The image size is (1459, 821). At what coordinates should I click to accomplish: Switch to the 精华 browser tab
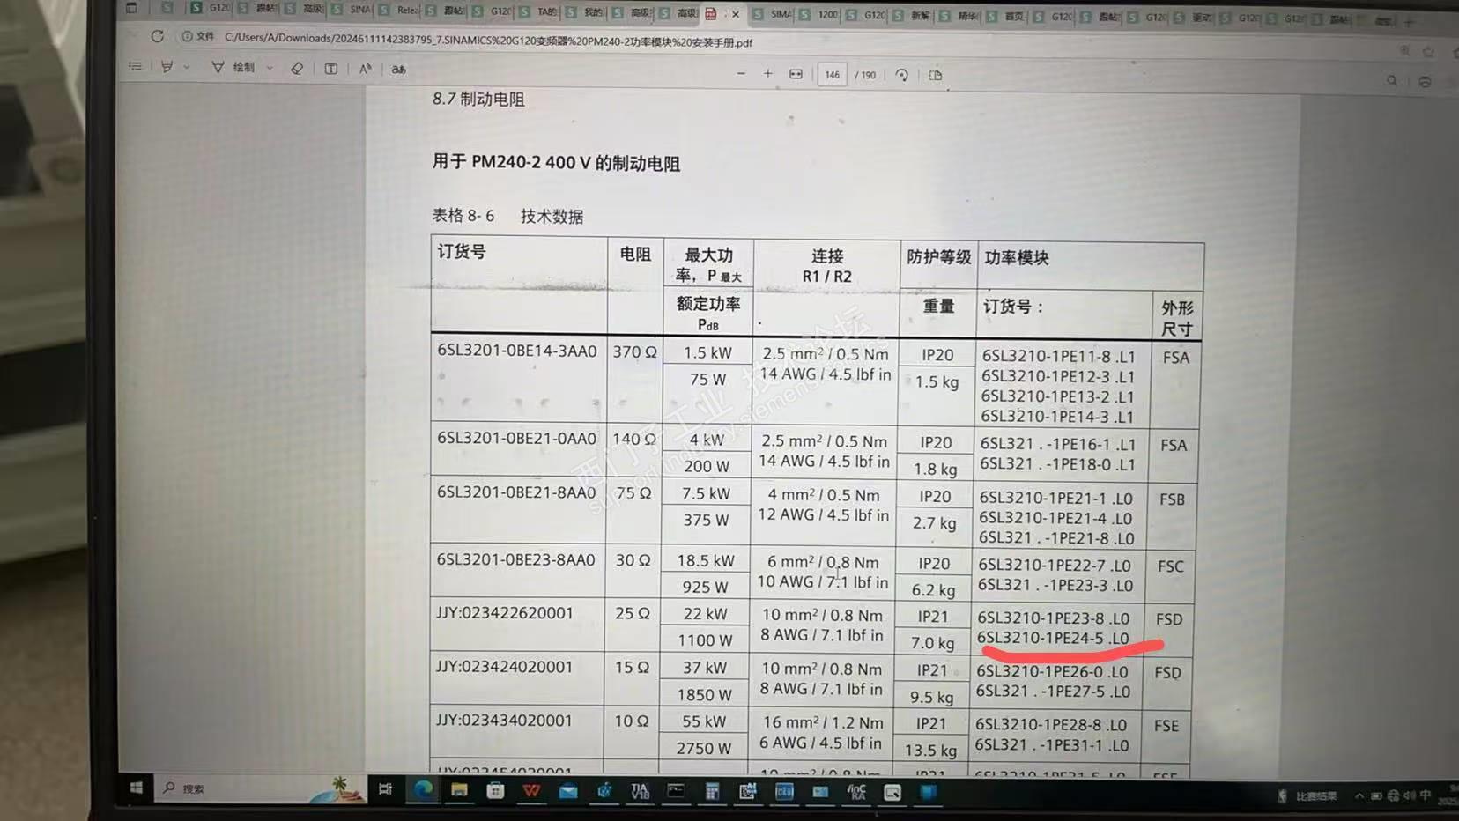coord(959,16)
